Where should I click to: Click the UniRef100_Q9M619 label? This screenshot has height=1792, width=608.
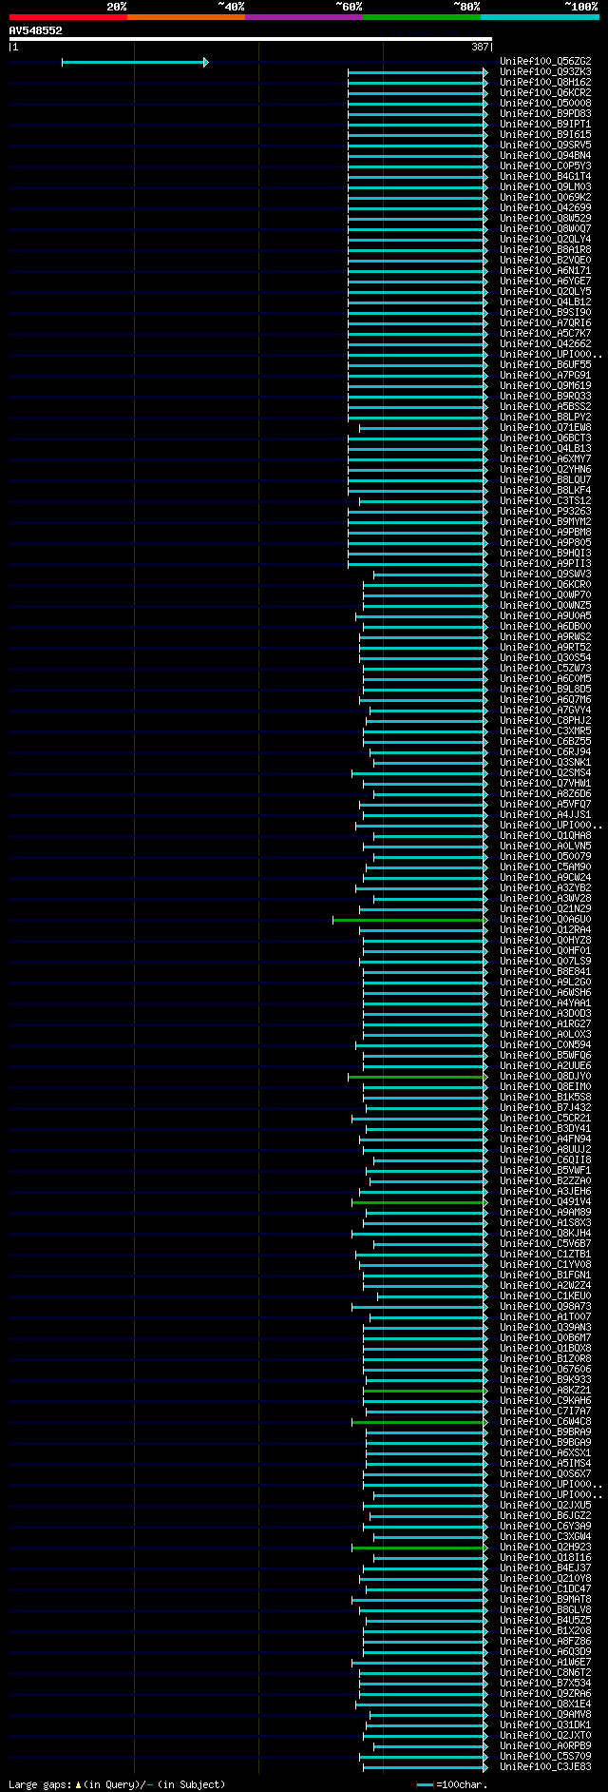[545, 386]
